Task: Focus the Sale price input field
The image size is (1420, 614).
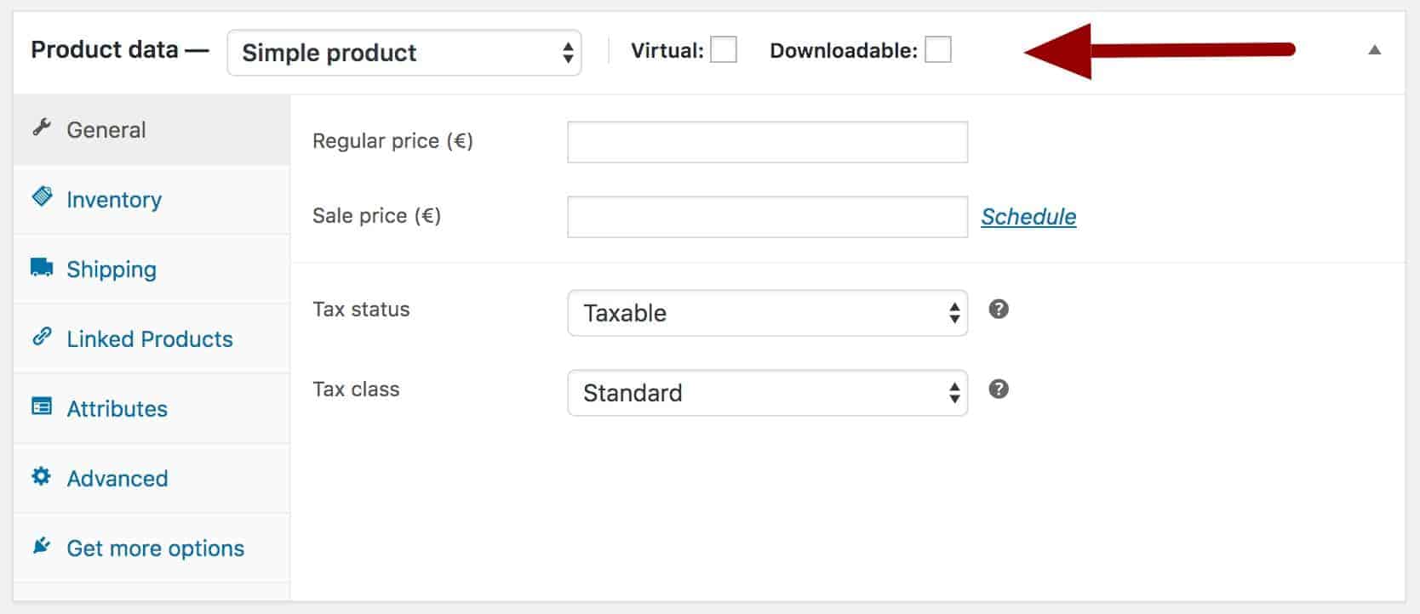Action: 767,217
